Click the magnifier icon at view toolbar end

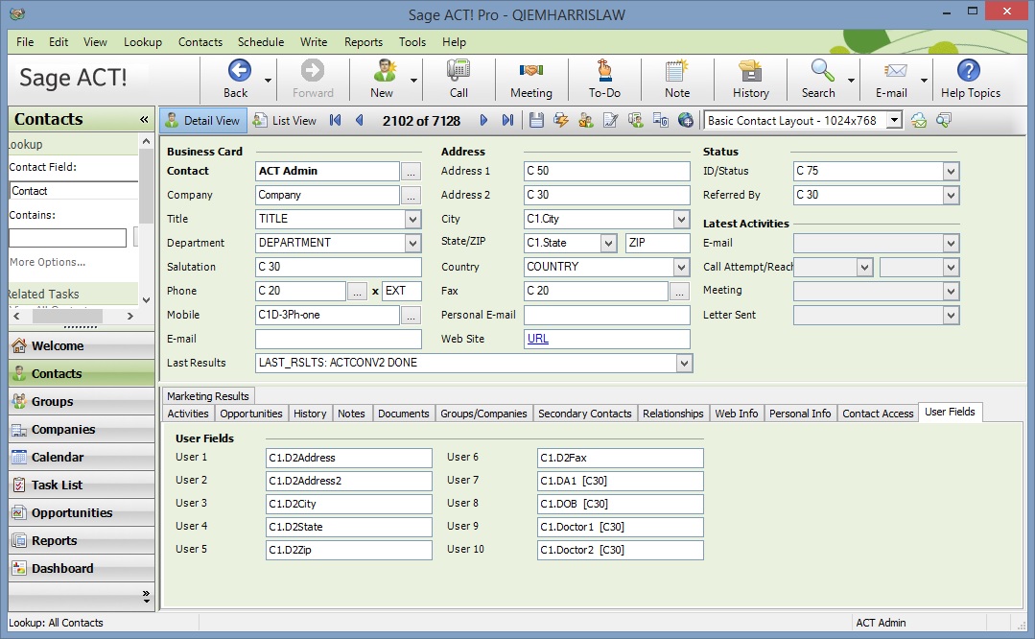coord(944,120)
